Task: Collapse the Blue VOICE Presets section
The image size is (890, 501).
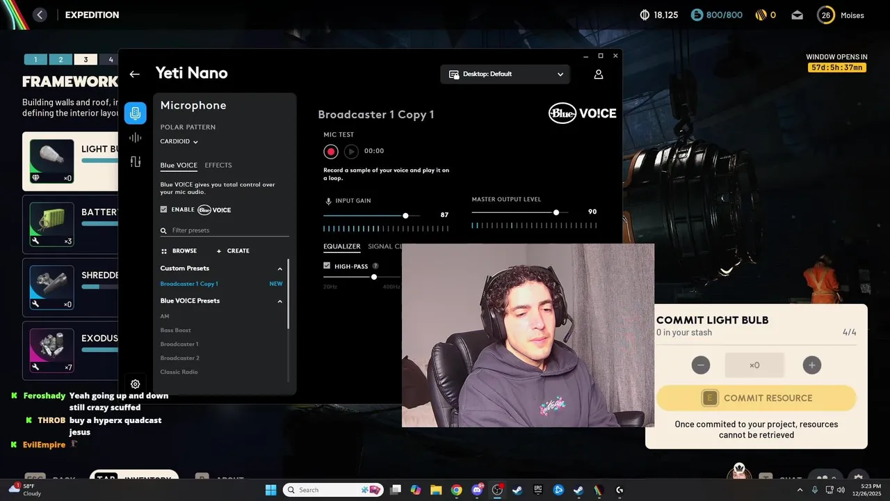Action: [280, 301]
